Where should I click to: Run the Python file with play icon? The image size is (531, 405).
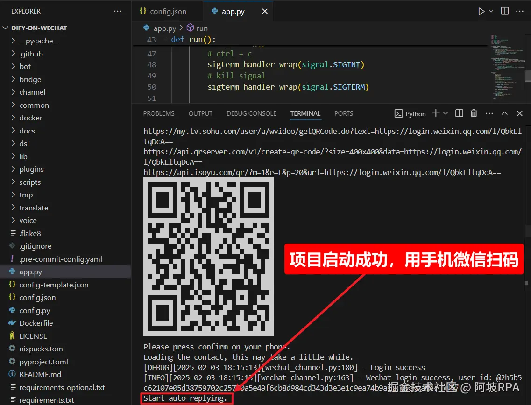[481, 12]
